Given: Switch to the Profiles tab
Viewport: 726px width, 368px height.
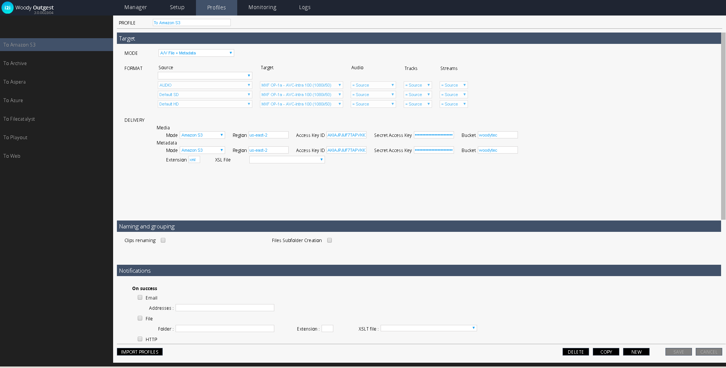Looking at the screenshot, I should pyautogui.click(x=216, y=8).
